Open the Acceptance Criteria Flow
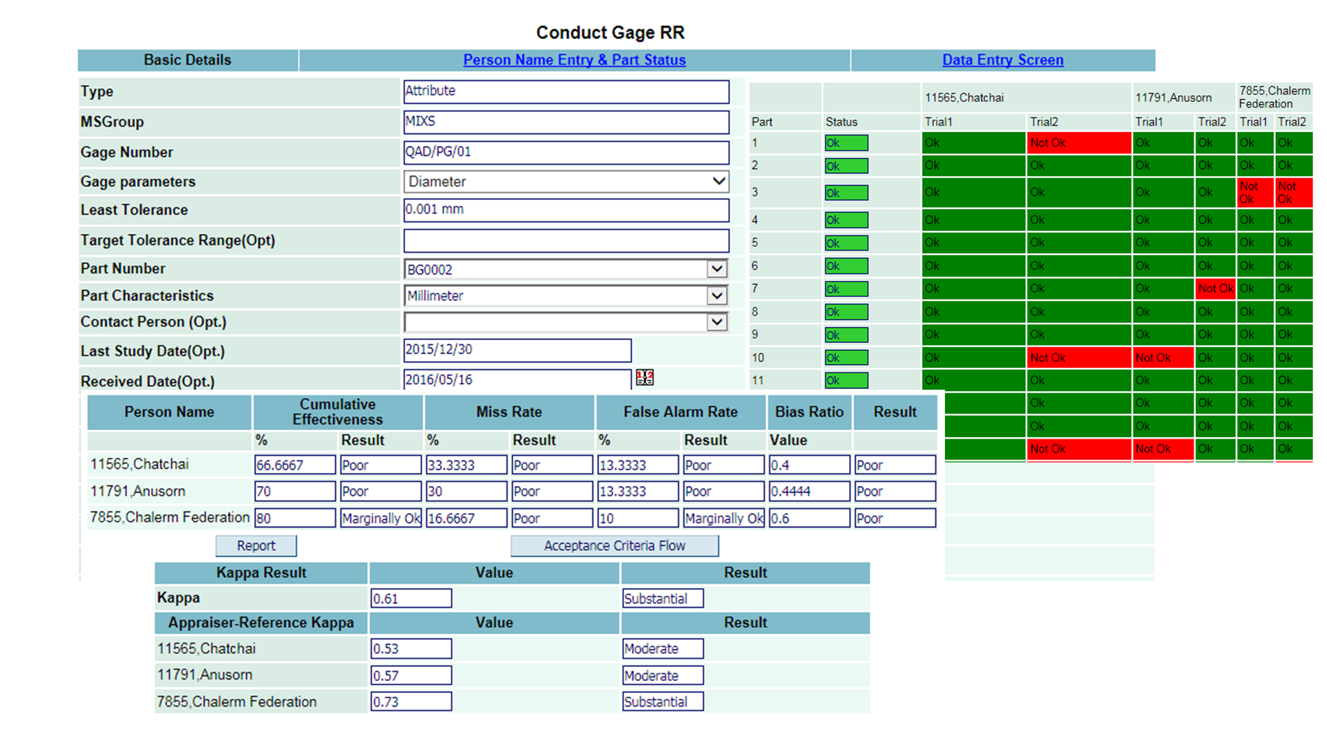The width and height of the screenshot is (1327, 748). (x=614, y=545)
